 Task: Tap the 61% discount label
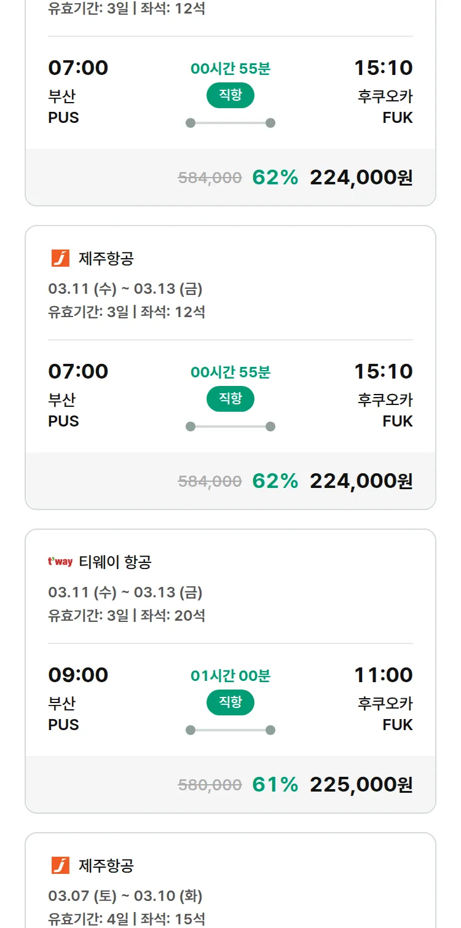tap(275, 785)
